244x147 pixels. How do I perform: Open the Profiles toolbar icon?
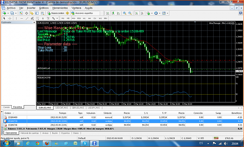point(12,13)
